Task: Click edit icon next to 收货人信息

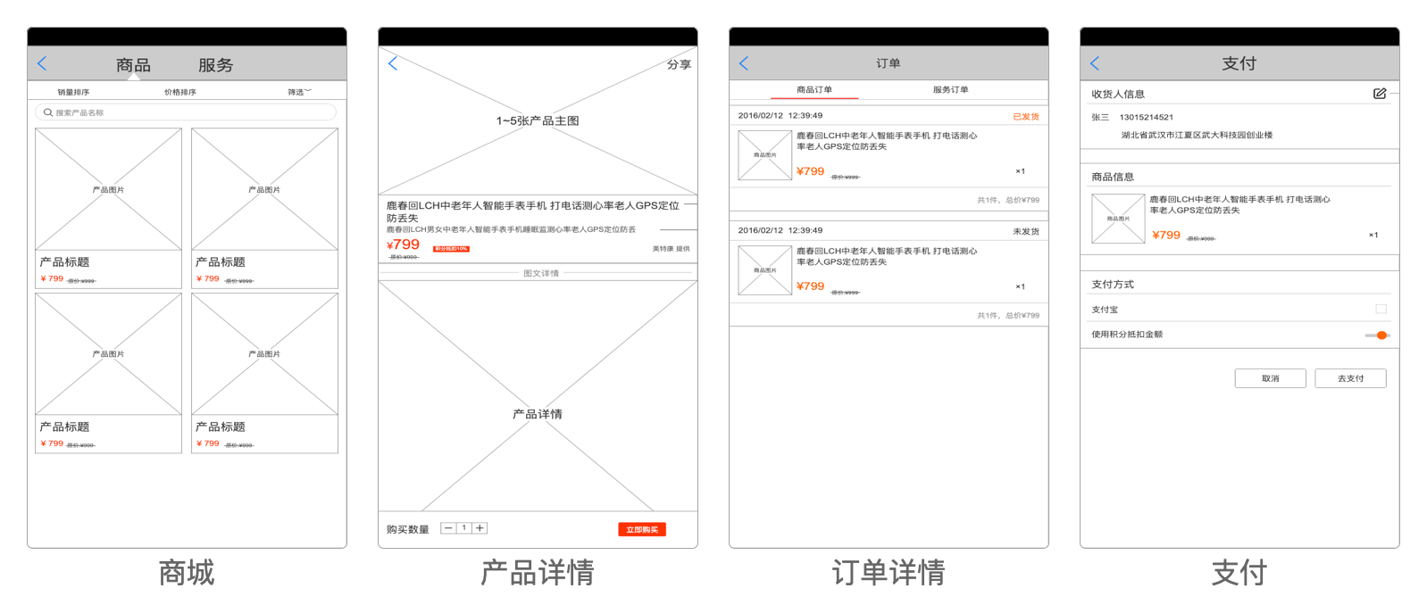Action: [x=1380, y=93]
